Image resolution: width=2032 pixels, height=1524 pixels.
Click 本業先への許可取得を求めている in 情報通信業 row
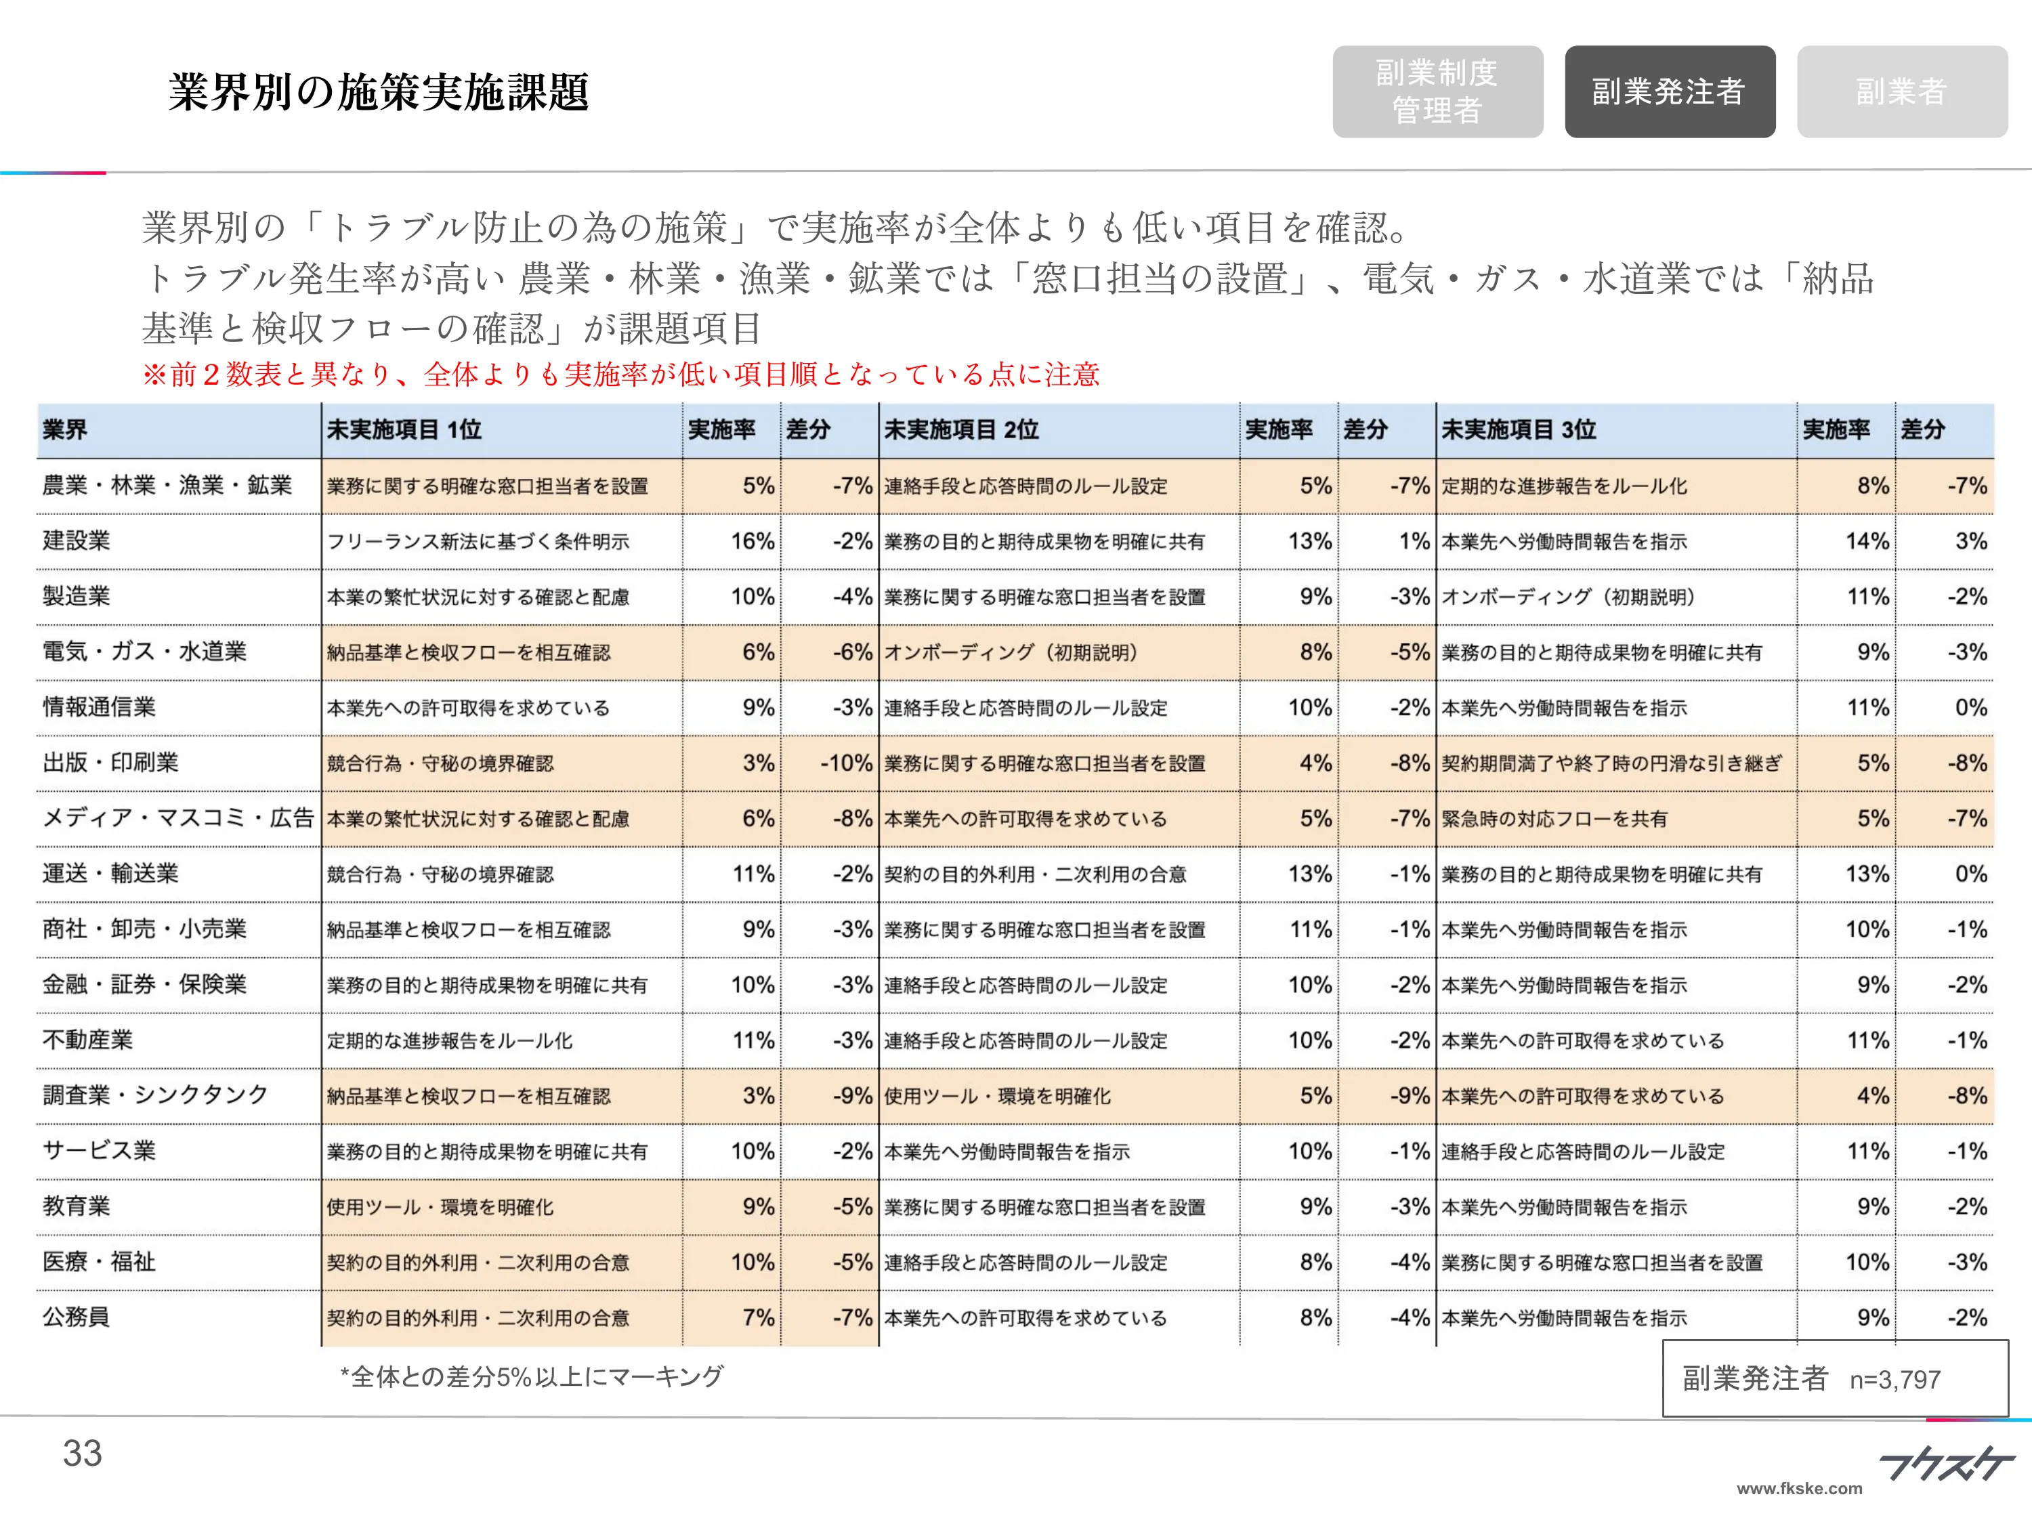pyautogui.click(x=469, y=708)
